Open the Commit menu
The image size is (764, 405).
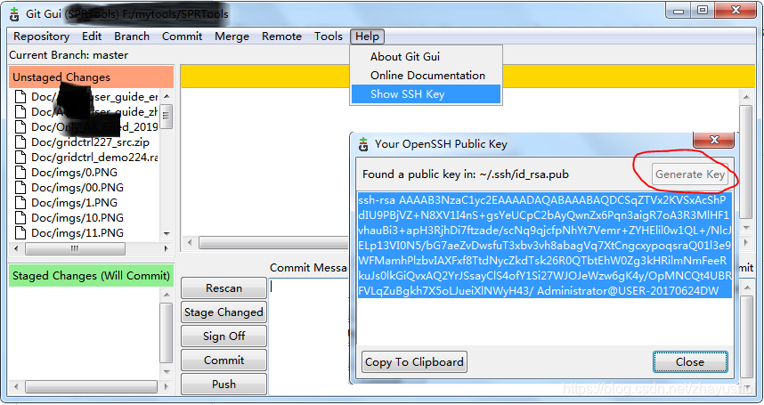pos(182,36)
